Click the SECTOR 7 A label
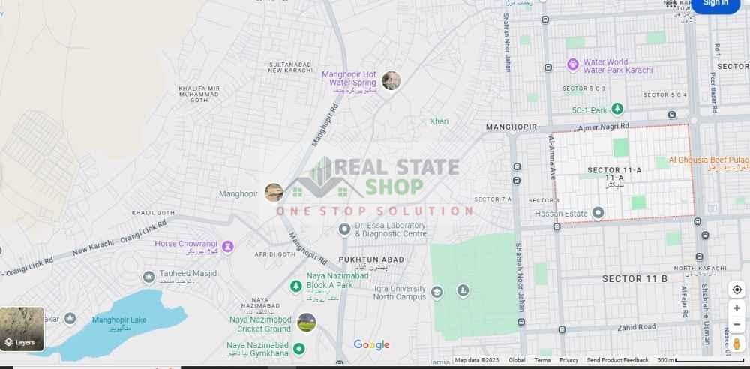Screen dimensions: 750x369 click(493, 199)
